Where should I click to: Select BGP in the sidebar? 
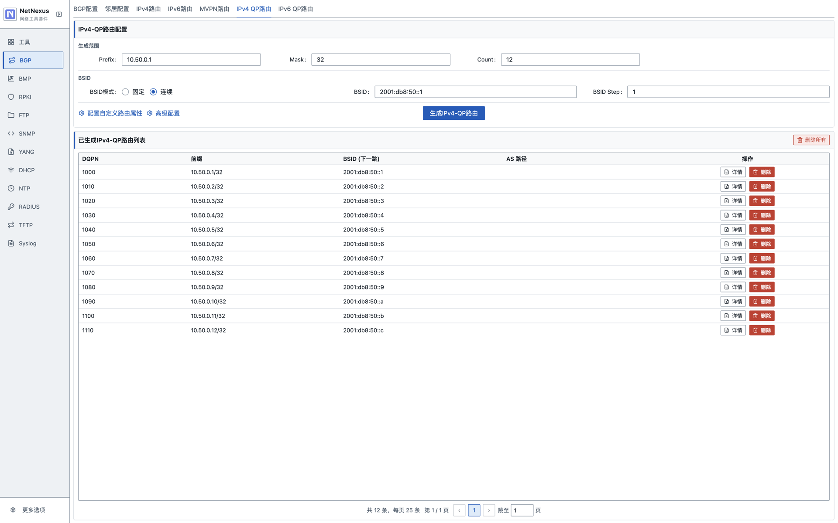[33, 60]
